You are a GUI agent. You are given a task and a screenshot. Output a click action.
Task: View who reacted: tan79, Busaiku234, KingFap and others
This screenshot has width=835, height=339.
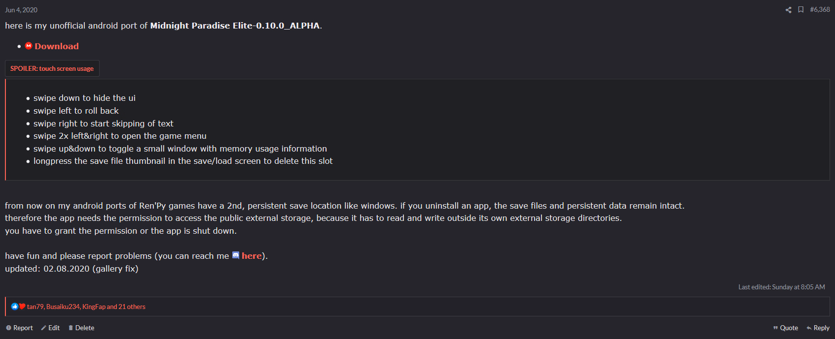pyautogui.click(x=86, y=307)
